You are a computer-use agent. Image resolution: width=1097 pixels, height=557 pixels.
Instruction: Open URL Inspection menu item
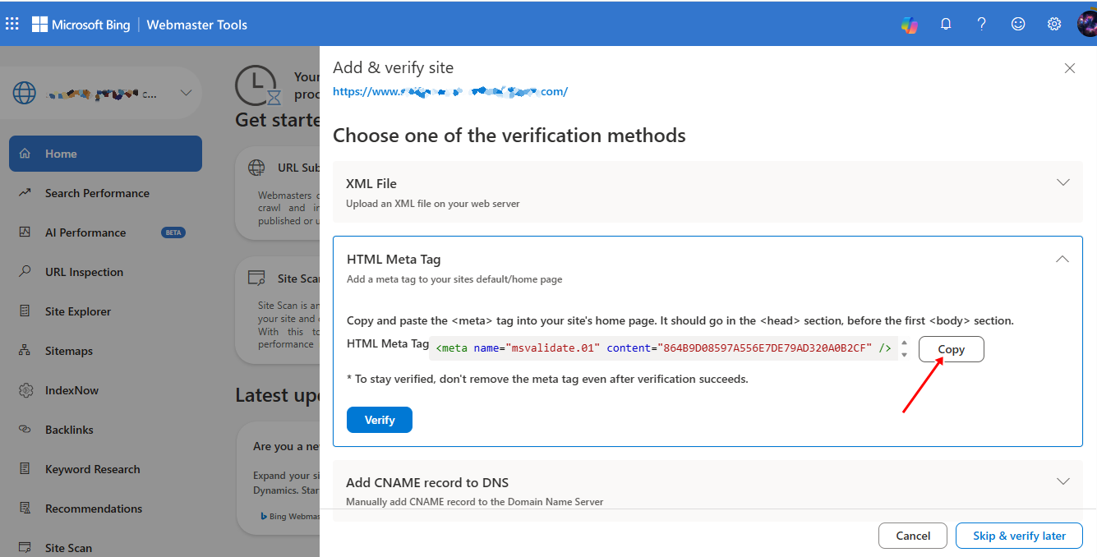[105, 272]
